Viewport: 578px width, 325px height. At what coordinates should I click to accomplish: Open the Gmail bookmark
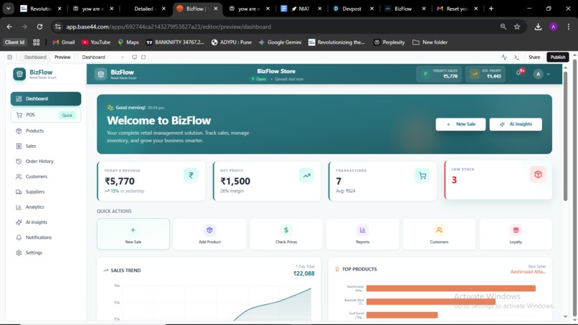pyautogui.click(x=63, y=42)
